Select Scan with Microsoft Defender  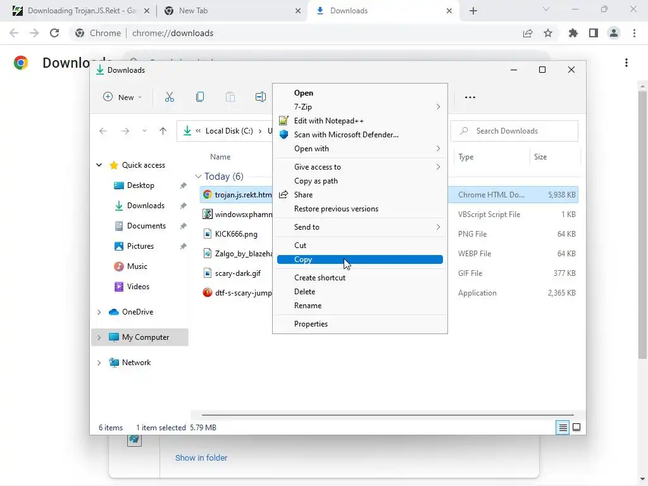tap(359, 135)
